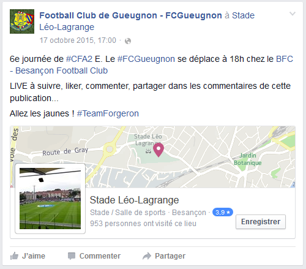The image size is (306, 269).
Task: Click the 3,9 star rating badge
Action: pyautogui.click(x=223, y=212)
